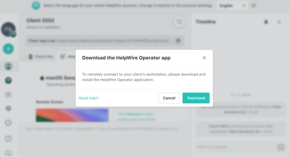This screenshot has height=157, width=289.
Task: Dismiss the language selection banner
Action: point(254,5)
